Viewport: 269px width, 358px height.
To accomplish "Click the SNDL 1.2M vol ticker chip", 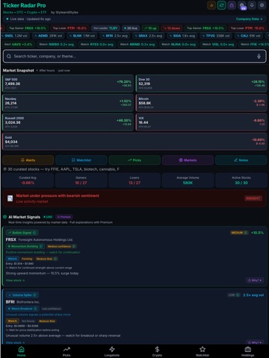I will point(15,36).
